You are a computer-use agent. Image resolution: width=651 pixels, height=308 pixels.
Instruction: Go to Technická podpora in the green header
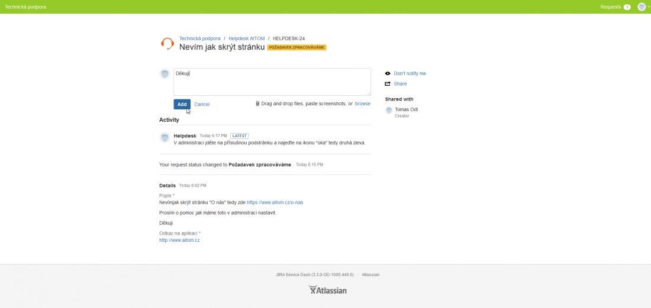pos(25,7)
